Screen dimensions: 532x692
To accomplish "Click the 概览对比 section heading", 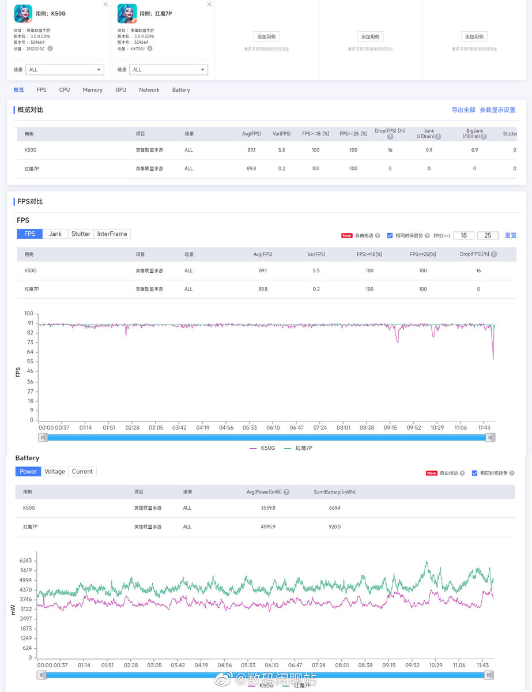I will [31, 110].
